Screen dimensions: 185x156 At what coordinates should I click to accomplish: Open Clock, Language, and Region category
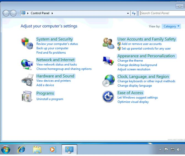coord(143,76)
